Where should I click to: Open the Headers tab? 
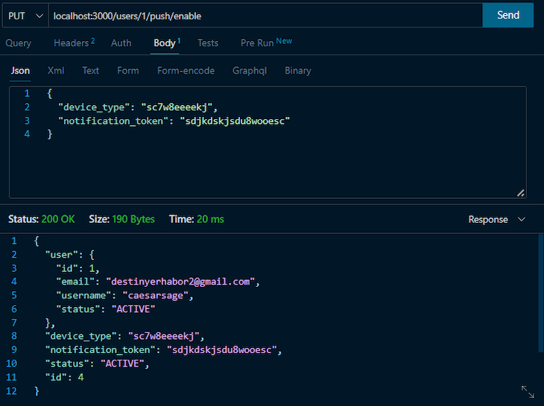pyautogui.click(x=73, y=43)
